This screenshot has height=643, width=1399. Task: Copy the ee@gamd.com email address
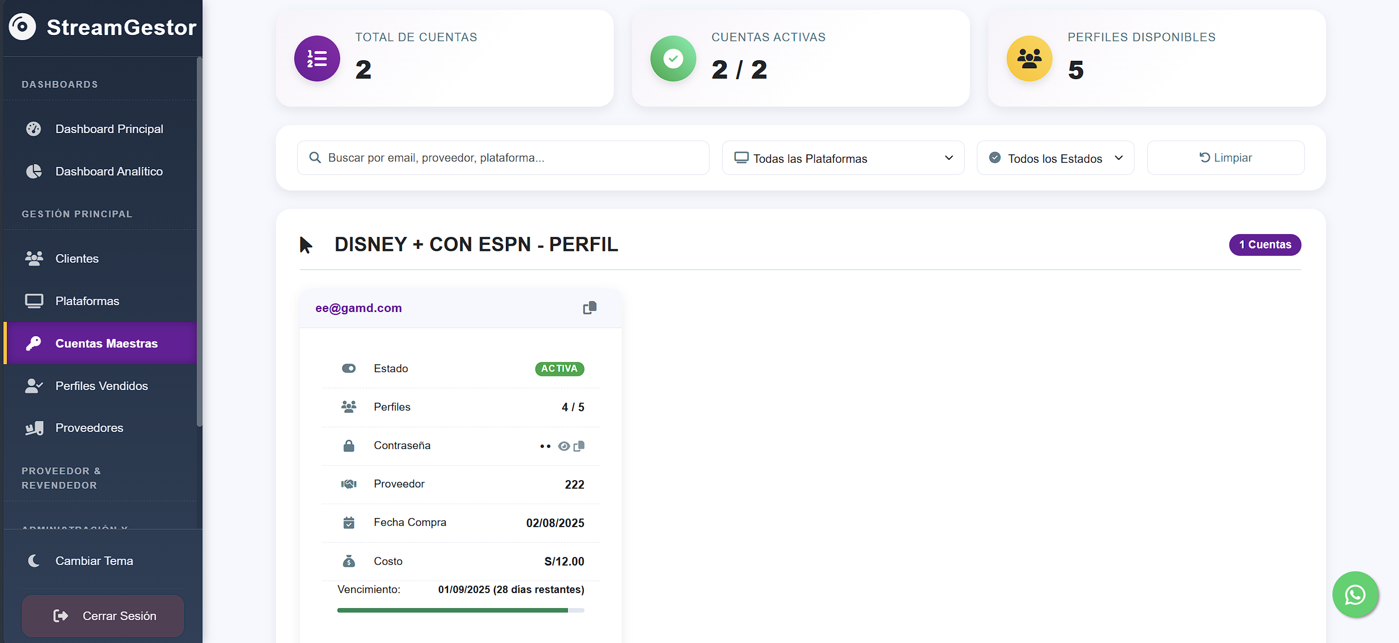click(590, 308)
